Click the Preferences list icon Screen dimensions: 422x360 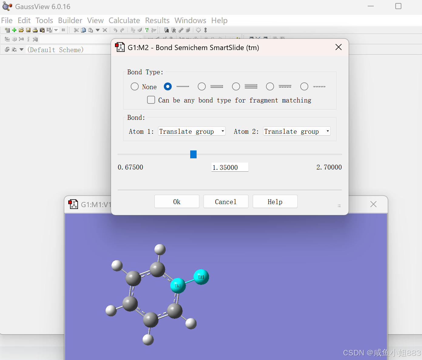point(63,30)
